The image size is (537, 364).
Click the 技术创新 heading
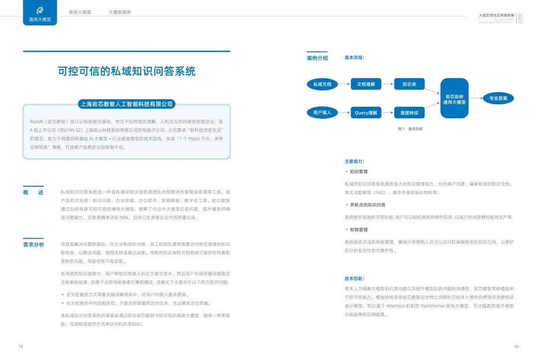355,279
